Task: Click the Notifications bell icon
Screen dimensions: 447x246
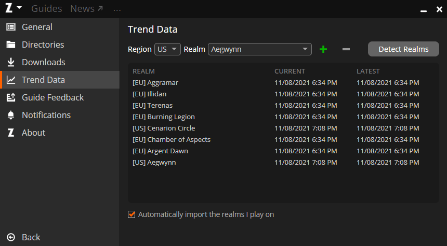Action: (11, 115)
